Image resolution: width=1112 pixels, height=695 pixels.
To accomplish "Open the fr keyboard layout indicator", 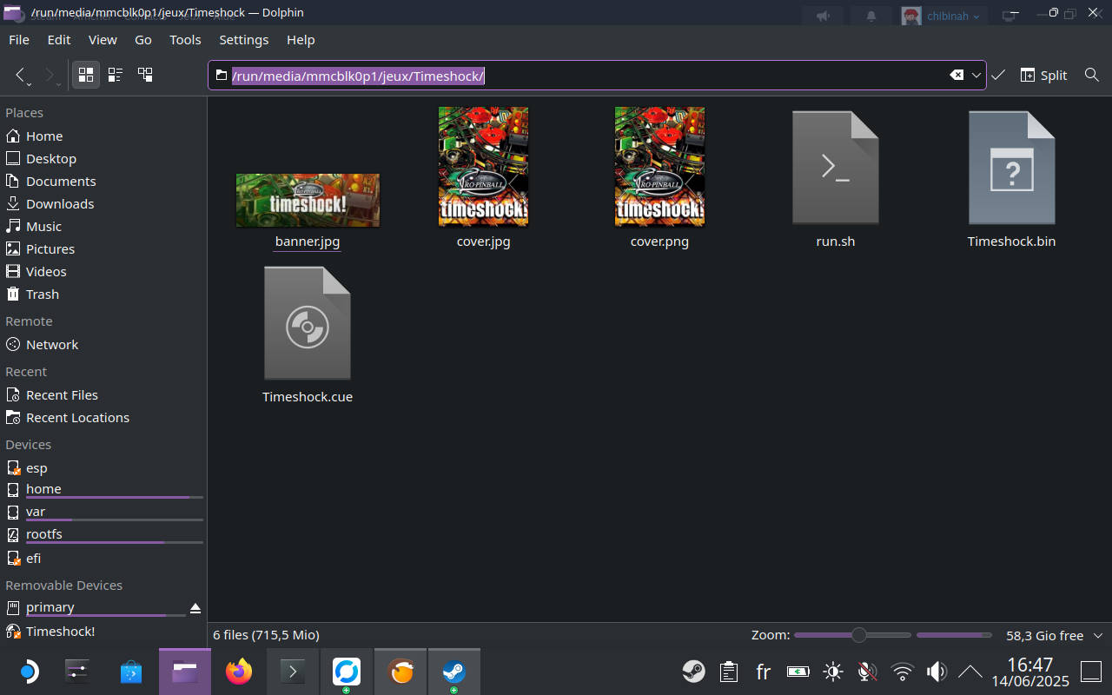I will point(763,672).
